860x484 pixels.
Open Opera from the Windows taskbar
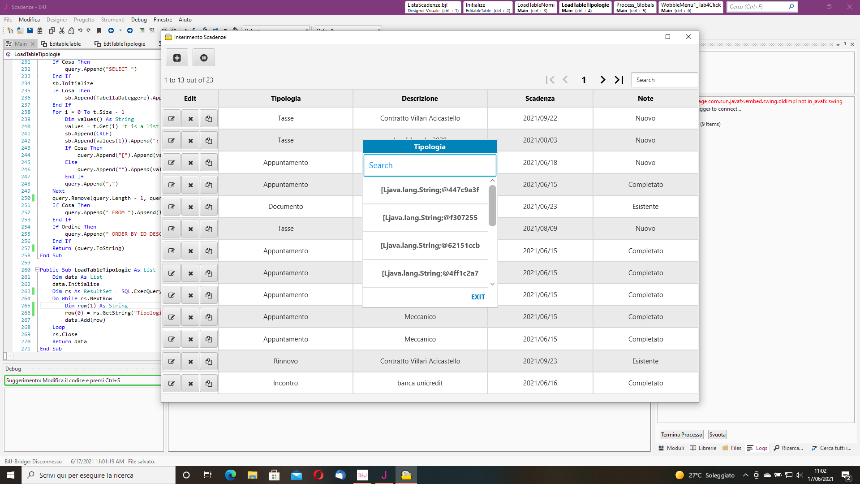(318, 475)
